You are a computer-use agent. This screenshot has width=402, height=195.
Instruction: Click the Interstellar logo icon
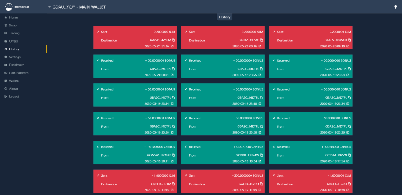pyautogui.click(x=9, y=7)
